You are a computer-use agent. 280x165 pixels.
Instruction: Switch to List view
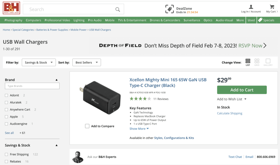[x=248, y=62]
